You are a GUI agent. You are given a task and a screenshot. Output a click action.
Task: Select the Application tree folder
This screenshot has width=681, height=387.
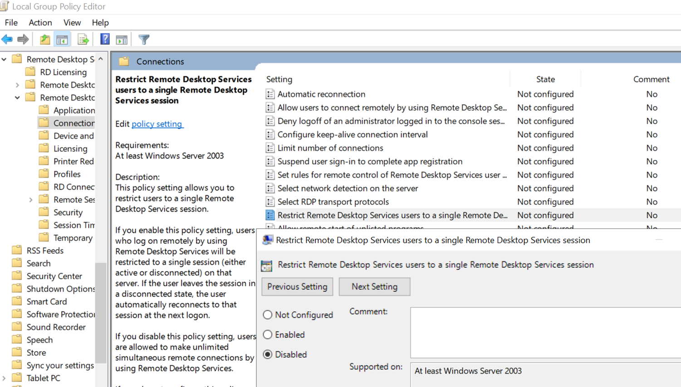click(74, 110)
